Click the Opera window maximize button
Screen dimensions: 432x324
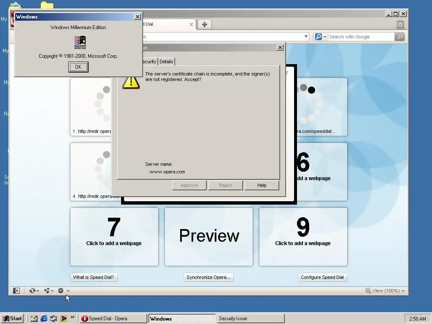click(x=396, y=14)
